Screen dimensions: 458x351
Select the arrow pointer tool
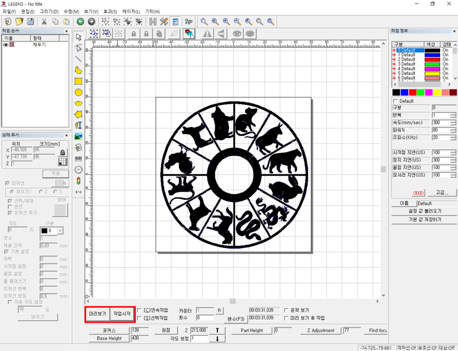[x=78, y=37]
